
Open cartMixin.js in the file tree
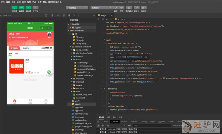(83, 63)
